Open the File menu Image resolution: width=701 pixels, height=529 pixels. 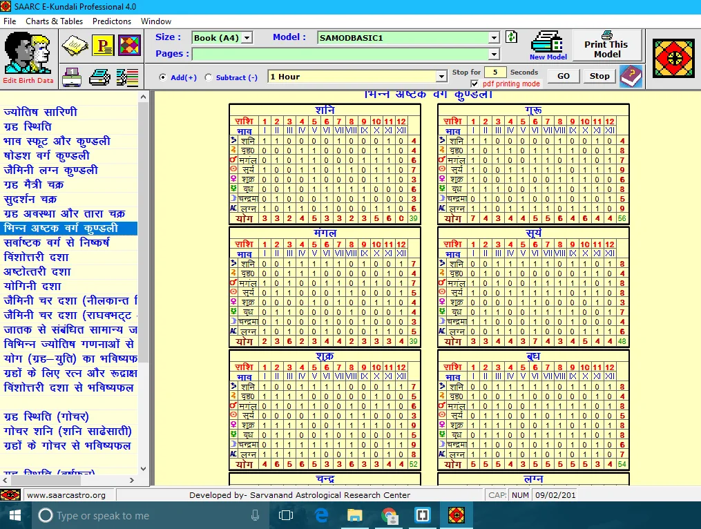[10, 21]
